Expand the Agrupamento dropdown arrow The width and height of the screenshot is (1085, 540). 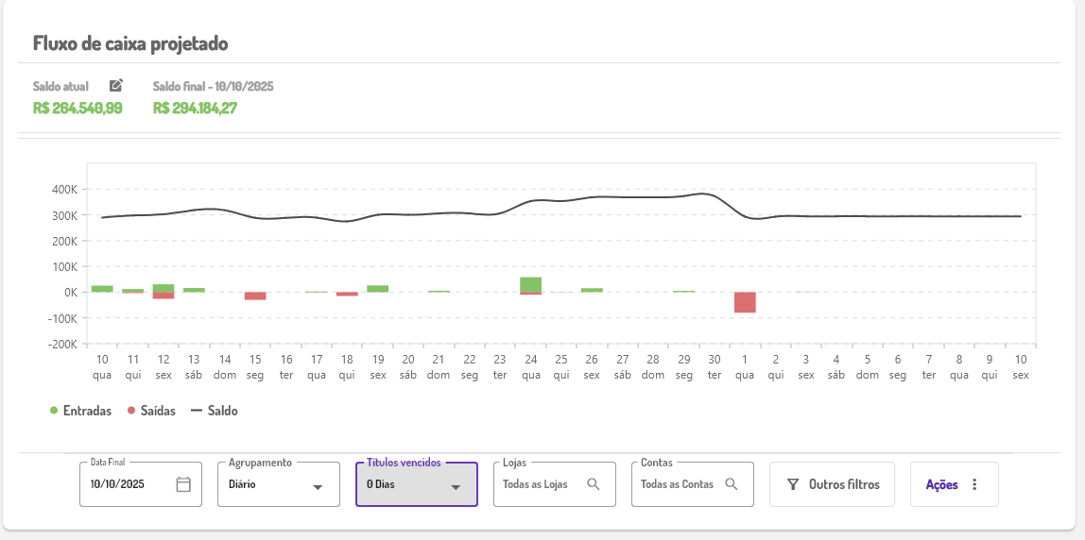point(319,486)
